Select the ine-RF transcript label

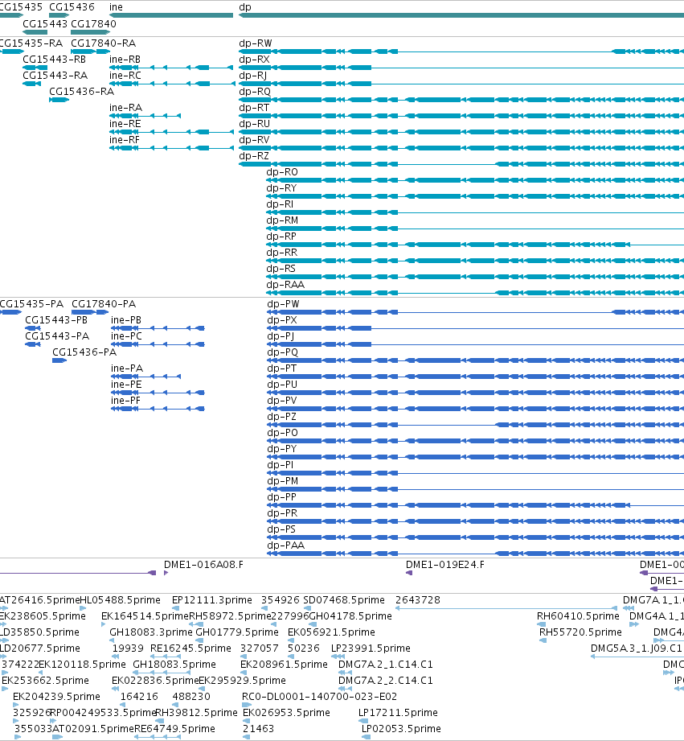125,139
